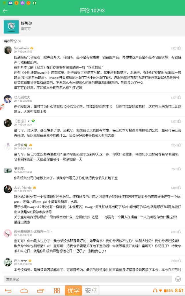Switch to the 安卓 tab in bottom bar
Screen dimensions: 185x296
(90, 290)
